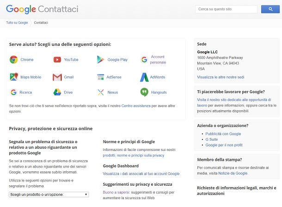Click the 'Sede' panel heading

click(202, 44)
